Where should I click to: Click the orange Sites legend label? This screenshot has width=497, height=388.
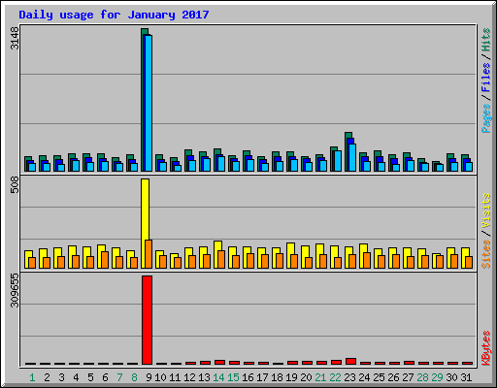pyautogui.click(x=485, y=254)
